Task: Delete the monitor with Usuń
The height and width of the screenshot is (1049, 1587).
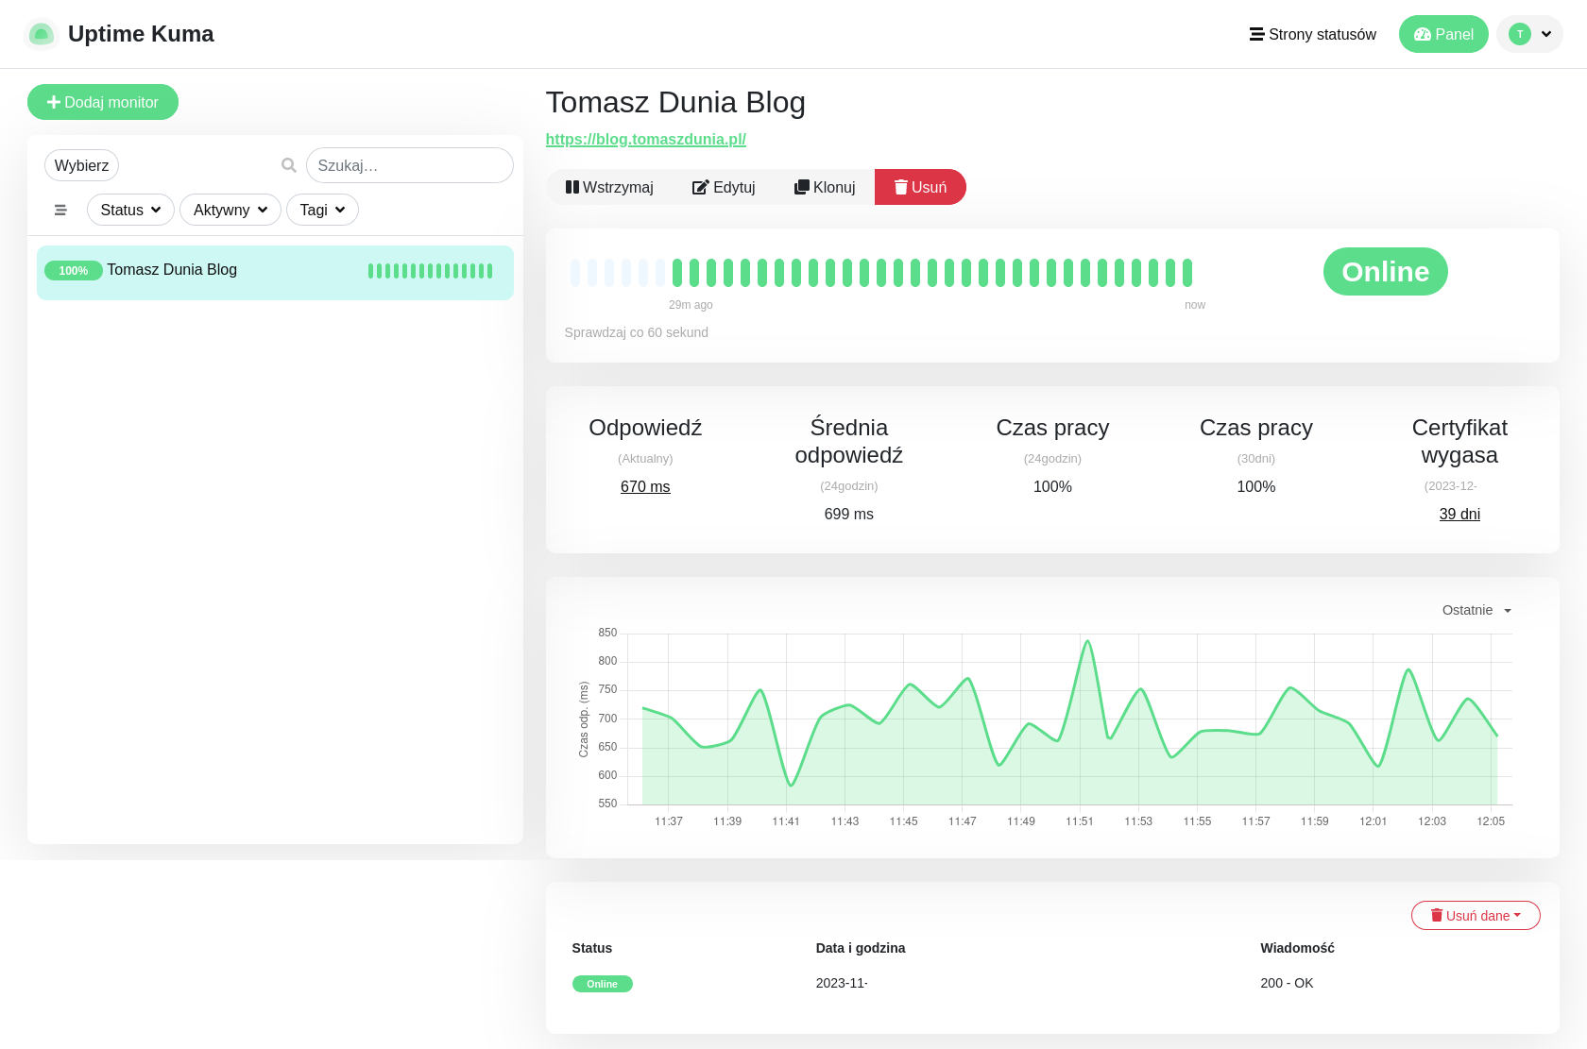Action: 920,187
